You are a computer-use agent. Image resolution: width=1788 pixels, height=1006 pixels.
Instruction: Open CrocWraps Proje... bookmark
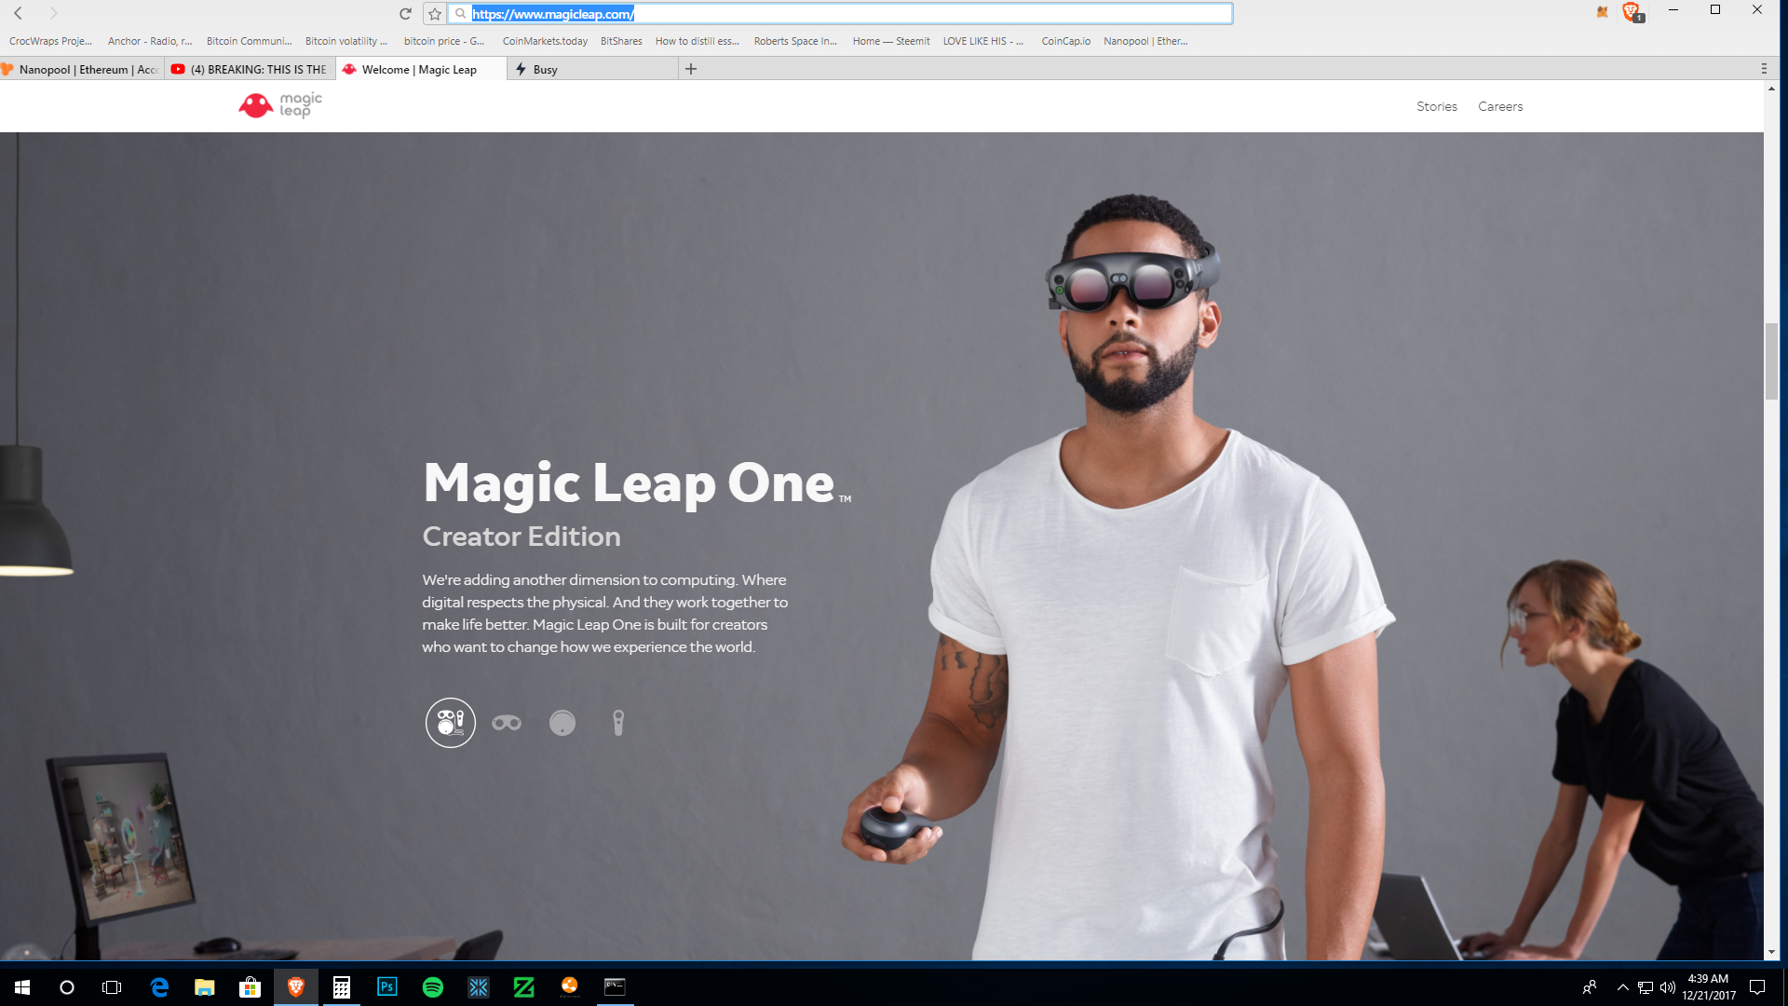[x=50, y=41]
